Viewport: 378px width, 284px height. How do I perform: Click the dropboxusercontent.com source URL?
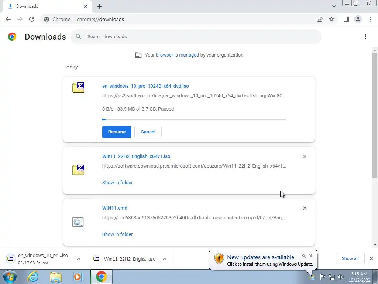(193, 217)
